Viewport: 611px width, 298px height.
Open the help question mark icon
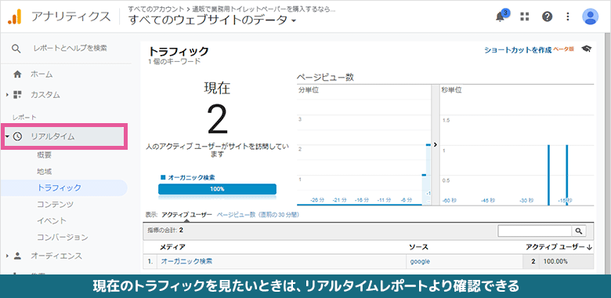[x=547, y=16]
